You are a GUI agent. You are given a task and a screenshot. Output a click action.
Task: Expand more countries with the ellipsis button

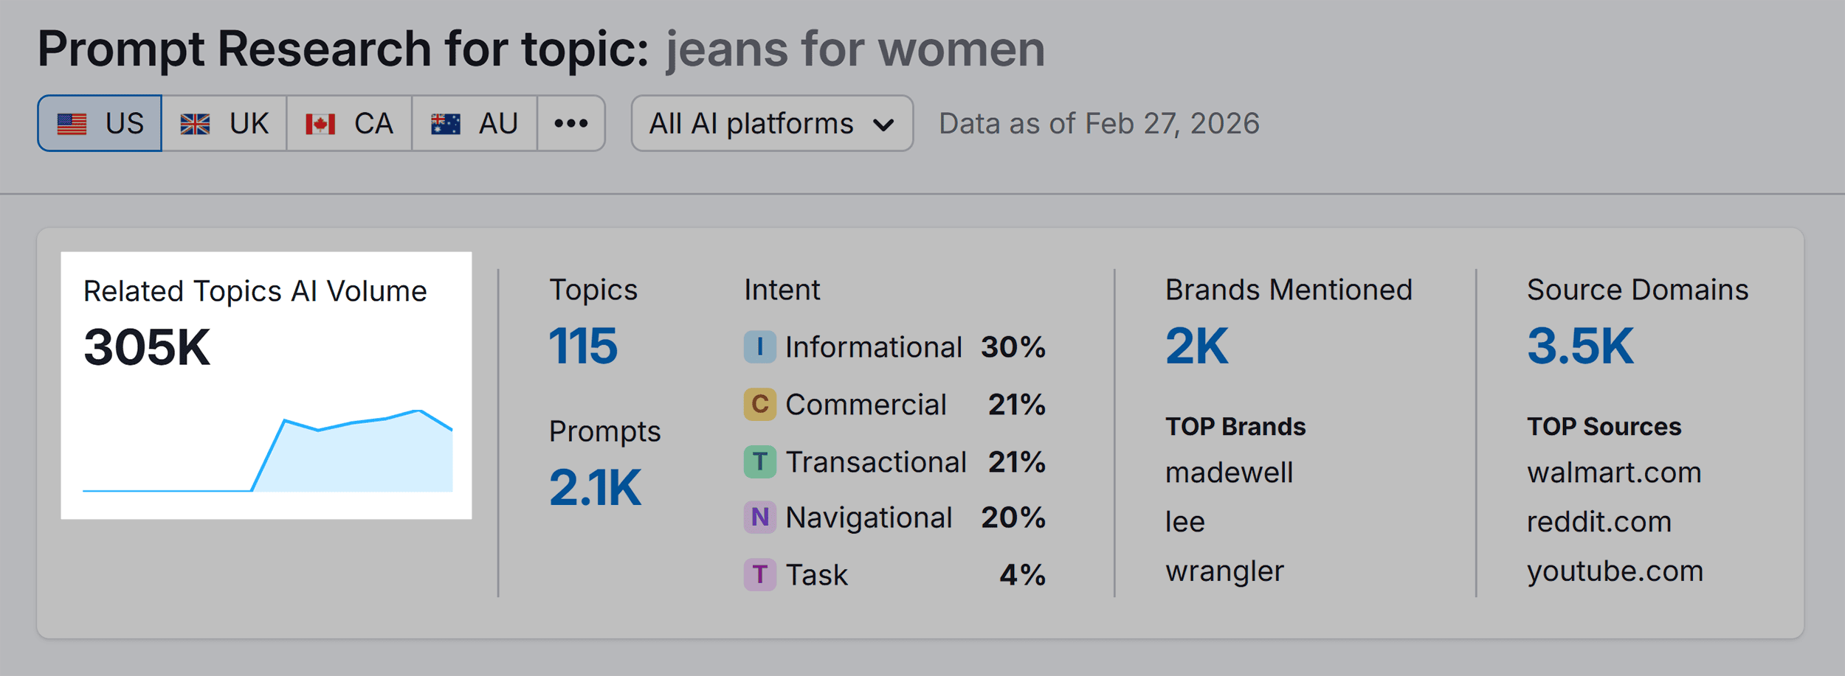[x=571, y=124]
